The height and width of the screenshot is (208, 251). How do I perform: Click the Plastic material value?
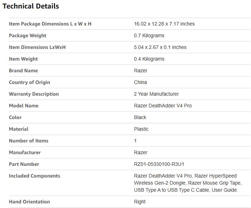(141, 129)
